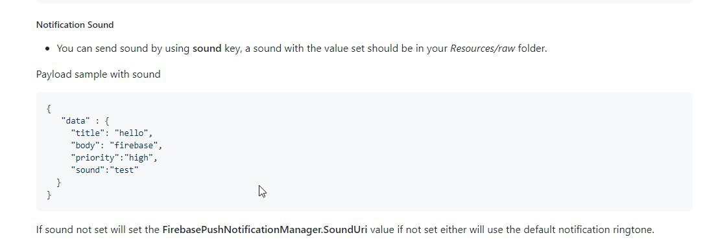Viewport: 705px width, 246px height.
Task: Click the bold word 'sound' in the bullet
Action: [207, 49]
